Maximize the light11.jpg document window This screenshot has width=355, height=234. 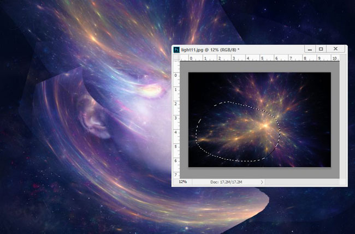(321, 49)
